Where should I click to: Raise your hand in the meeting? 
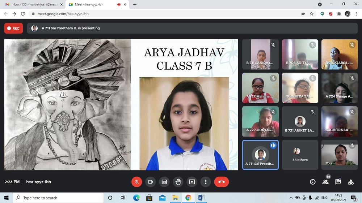(x=178, y=182)
